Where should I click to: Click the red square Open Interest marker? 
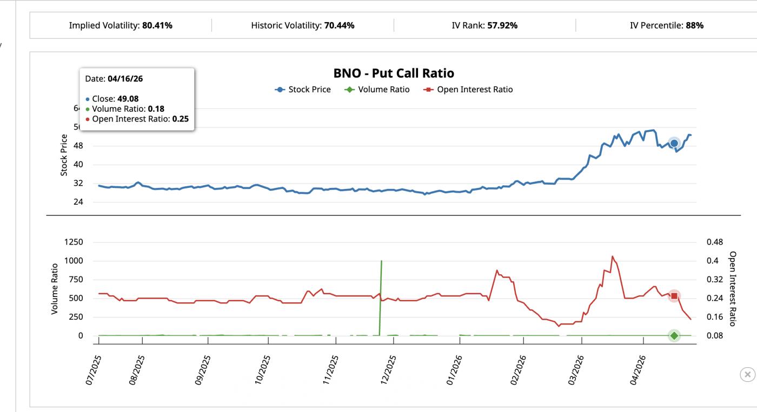click(674, 296)
